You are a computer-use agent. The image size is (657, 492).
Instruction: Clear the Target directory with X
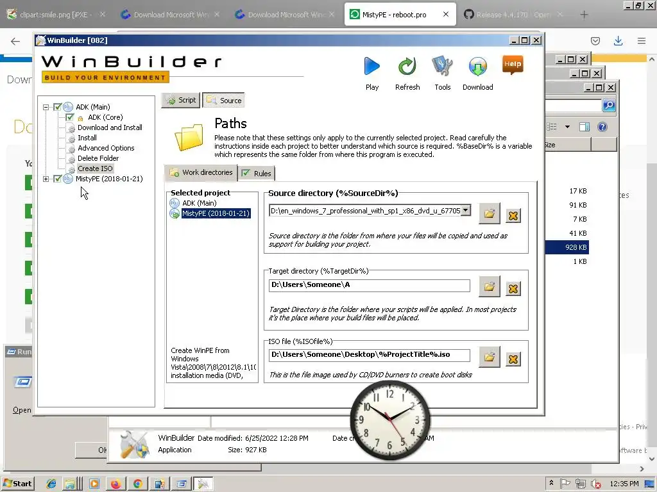pos(513,289)
